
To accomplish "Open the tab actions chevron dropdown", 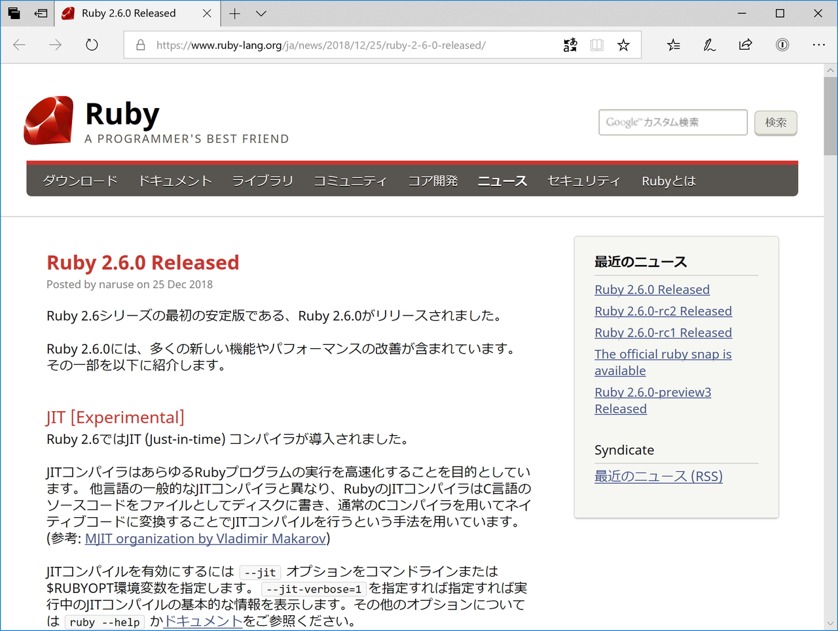I will 261,13.
